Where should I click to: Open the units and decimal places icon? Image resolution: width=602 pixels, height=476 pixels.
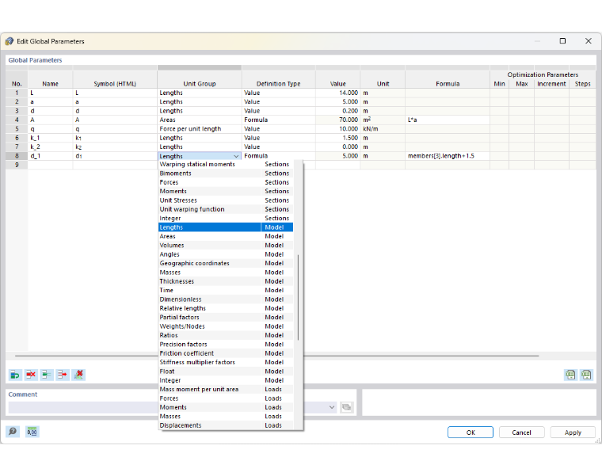[x=32, y=432]
